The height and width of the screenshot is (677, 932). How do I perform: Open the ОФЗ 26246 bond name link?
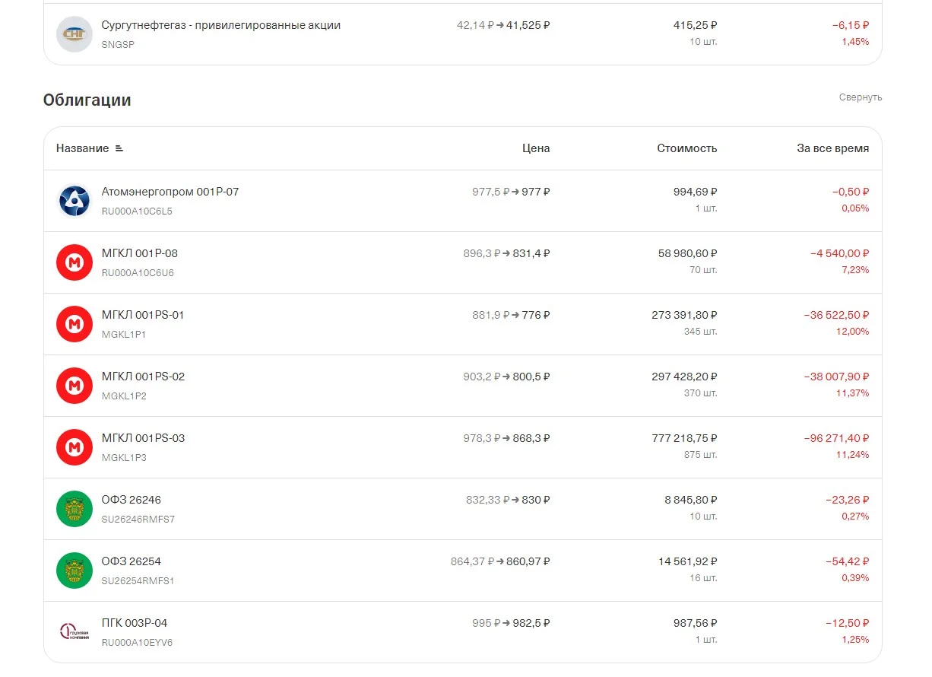coord(132,500)
